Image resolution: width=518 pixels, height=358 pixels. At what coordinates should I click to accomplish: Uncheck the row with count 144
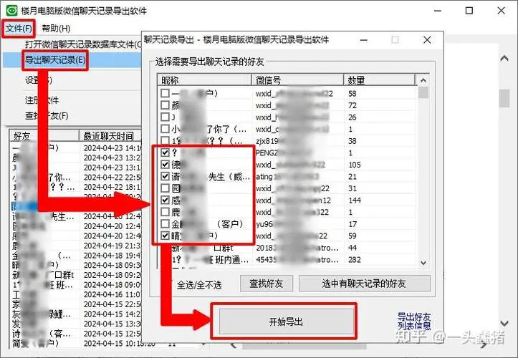(165, 200)
